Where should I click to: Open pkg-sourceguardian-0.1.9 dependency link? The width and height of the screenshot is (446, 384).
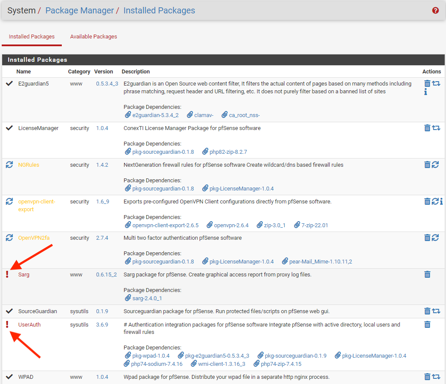pos(296,355)
